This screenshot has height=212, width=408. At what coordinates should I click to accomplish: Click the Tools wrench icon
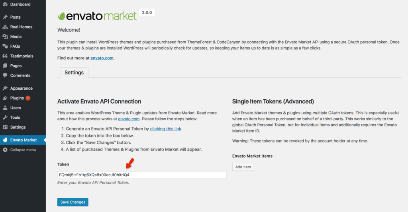point(5,118)
